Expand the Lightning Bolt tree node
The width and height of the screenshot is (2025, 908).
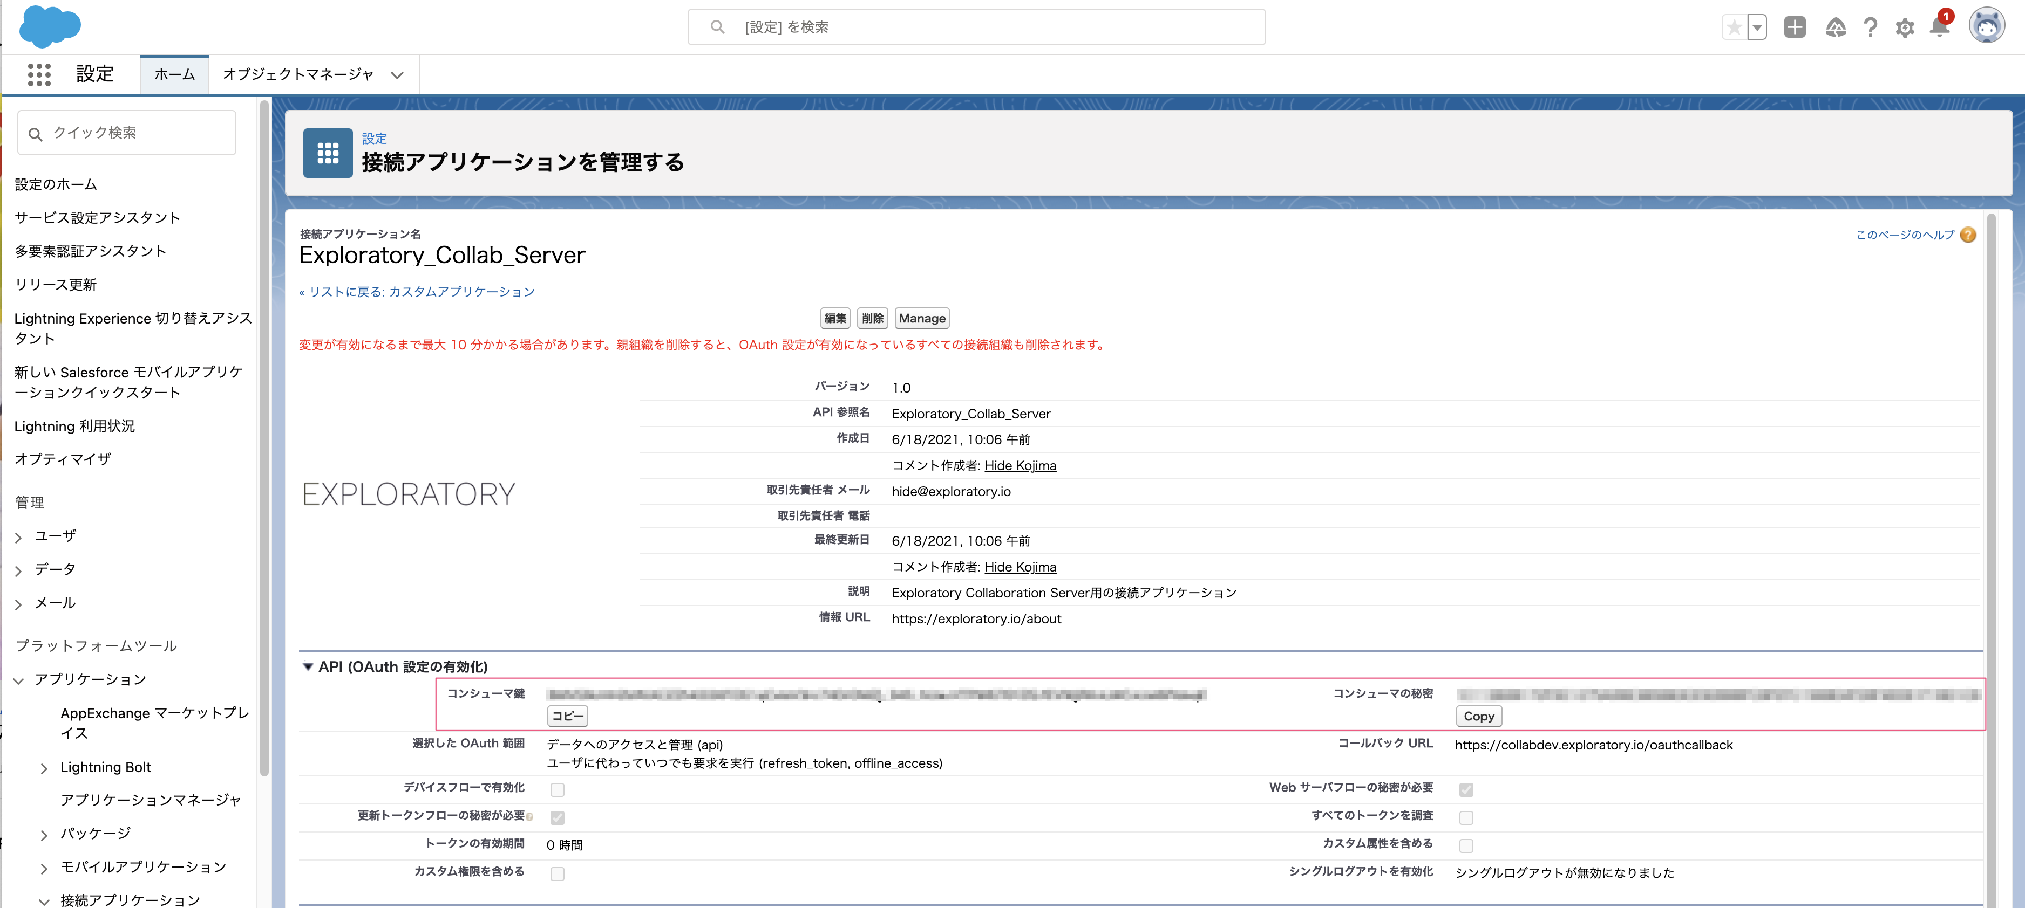click(44, 768)
